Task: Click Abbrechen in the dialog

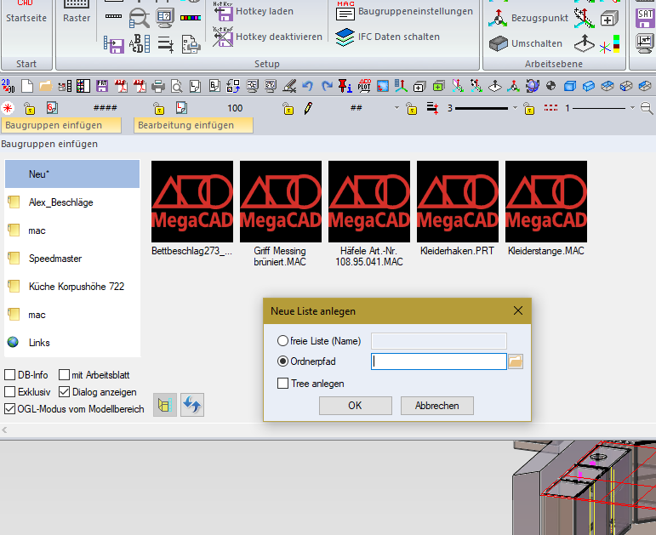Action: pos(436,406)
